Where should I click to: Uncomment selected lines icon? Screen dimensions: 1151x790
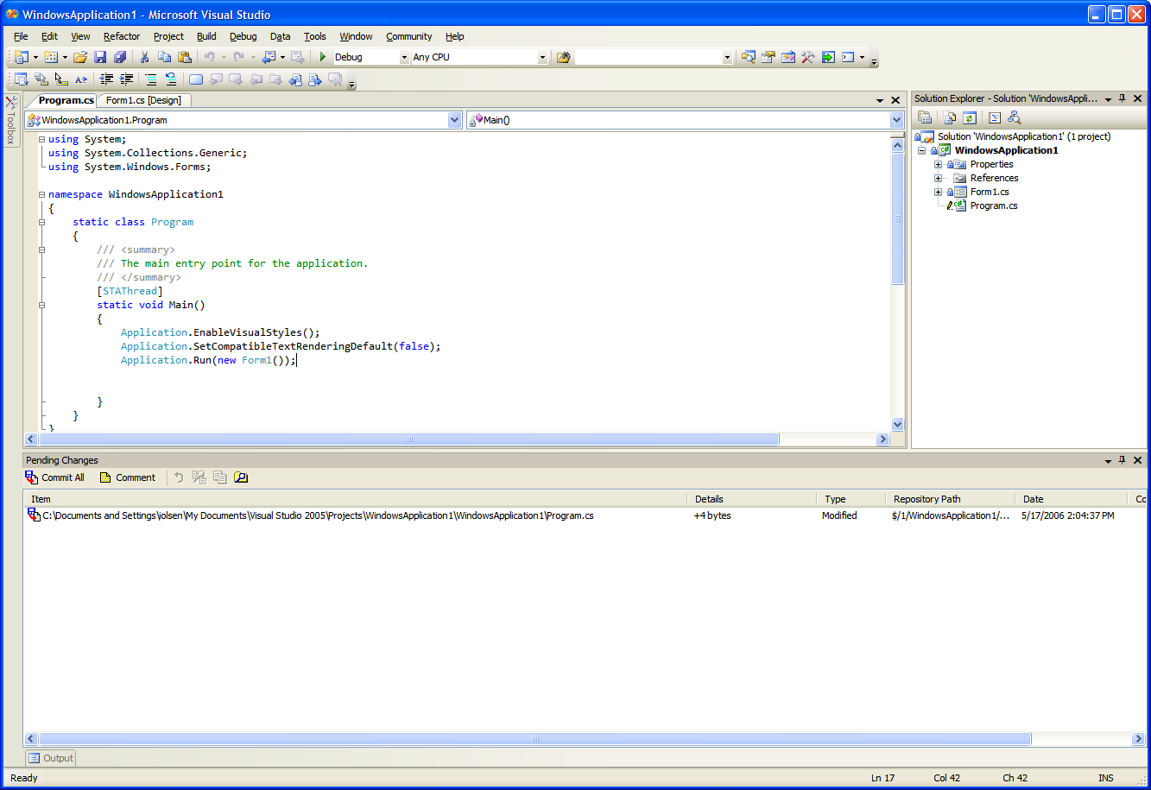171,79
